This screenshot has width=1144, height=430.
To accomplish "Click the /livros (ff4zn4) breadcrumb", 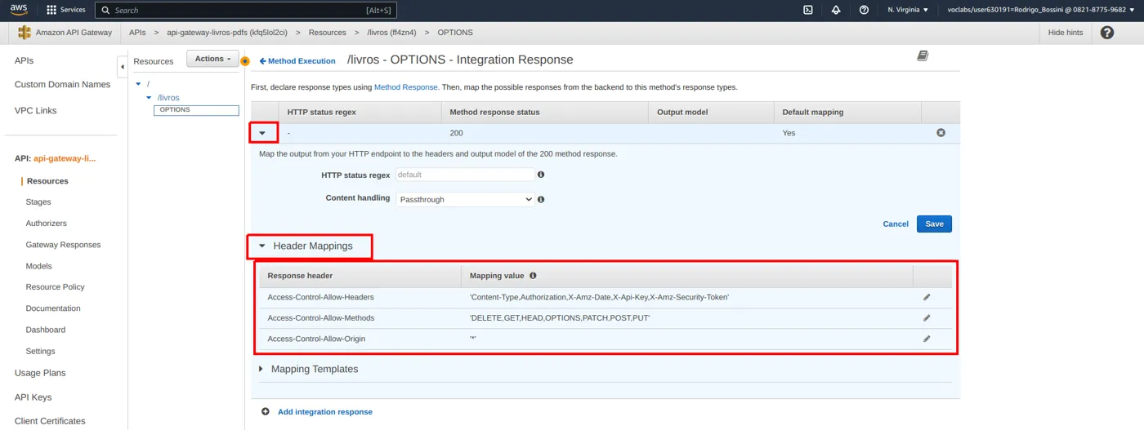I will [392, 33].
